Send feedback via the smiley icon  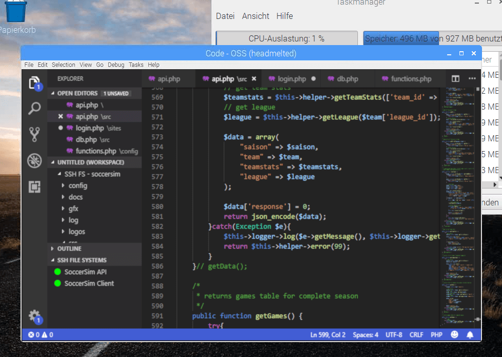tap(453, 334)
